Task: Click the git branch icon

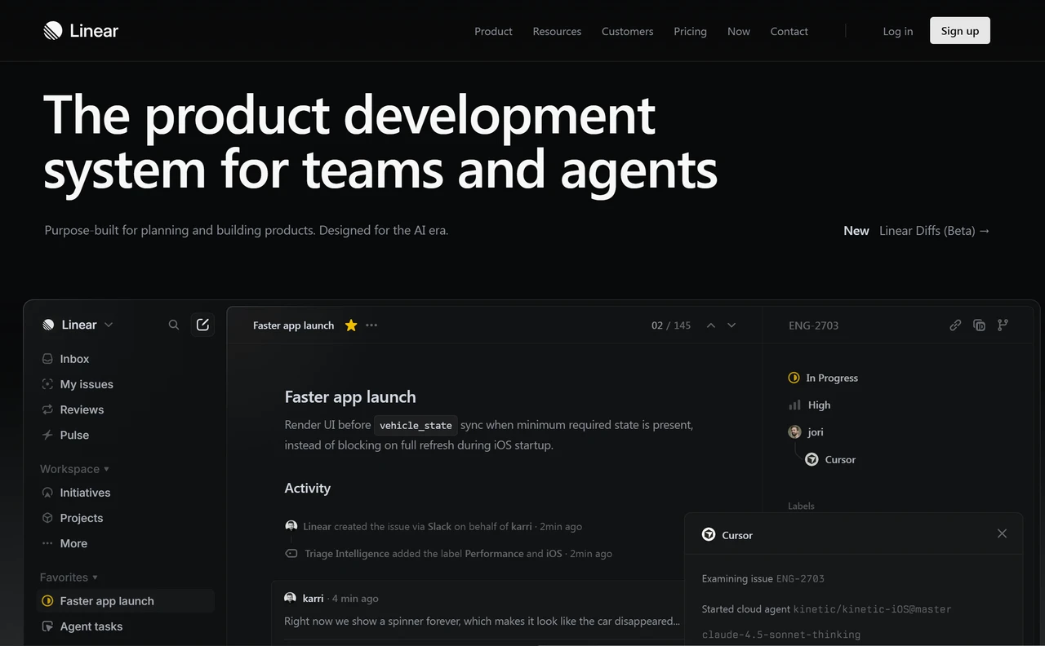Action: coord(1002,325)
